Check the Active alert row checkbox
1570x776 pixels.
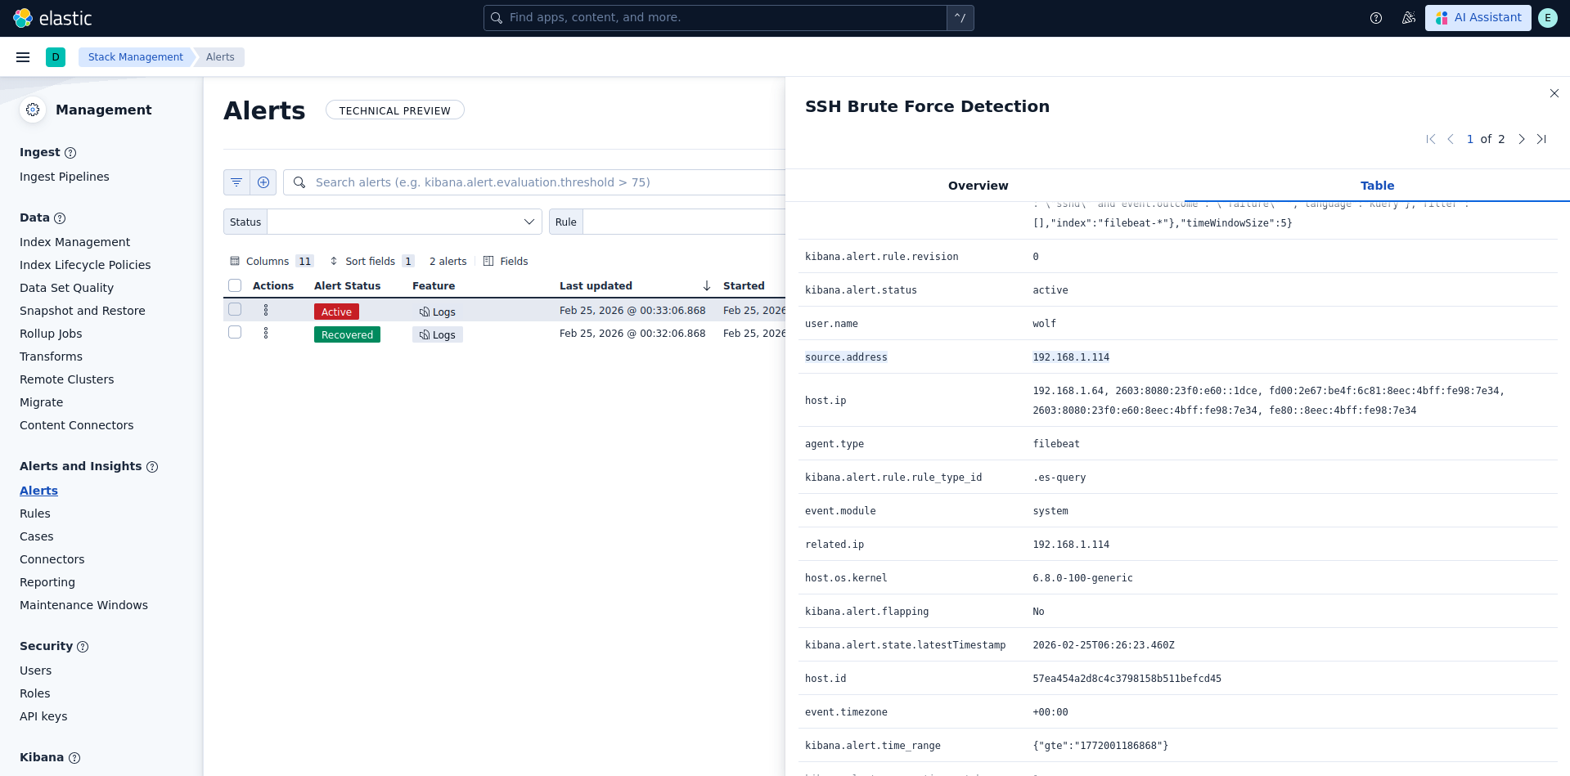pos(235,310)
